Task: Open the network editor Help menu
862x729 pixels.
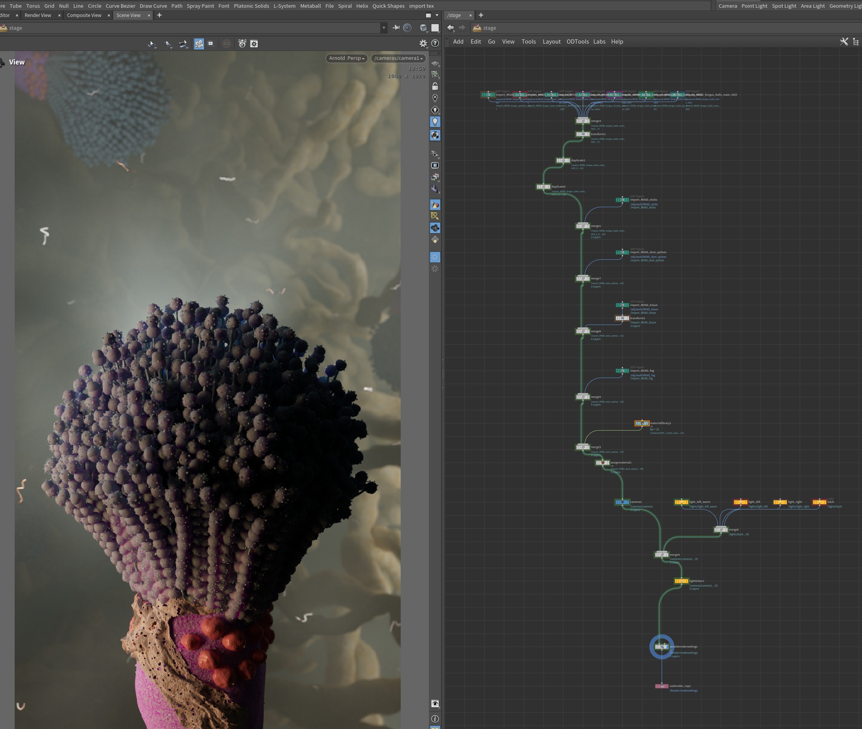Action: tap(617, 42)
